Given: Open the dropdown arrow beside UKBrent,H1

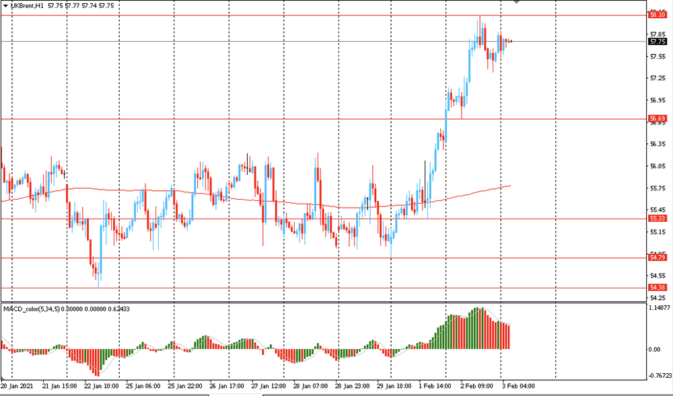Looking at the screenshot, I should pyautogui.click(x=5, y=5).
